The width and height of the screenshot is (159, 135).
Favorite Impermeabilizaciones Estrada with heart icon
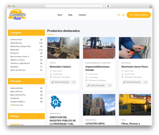110,86
